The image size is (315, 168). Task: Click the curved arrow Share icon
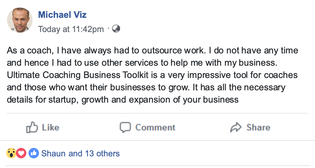point(236,128)
